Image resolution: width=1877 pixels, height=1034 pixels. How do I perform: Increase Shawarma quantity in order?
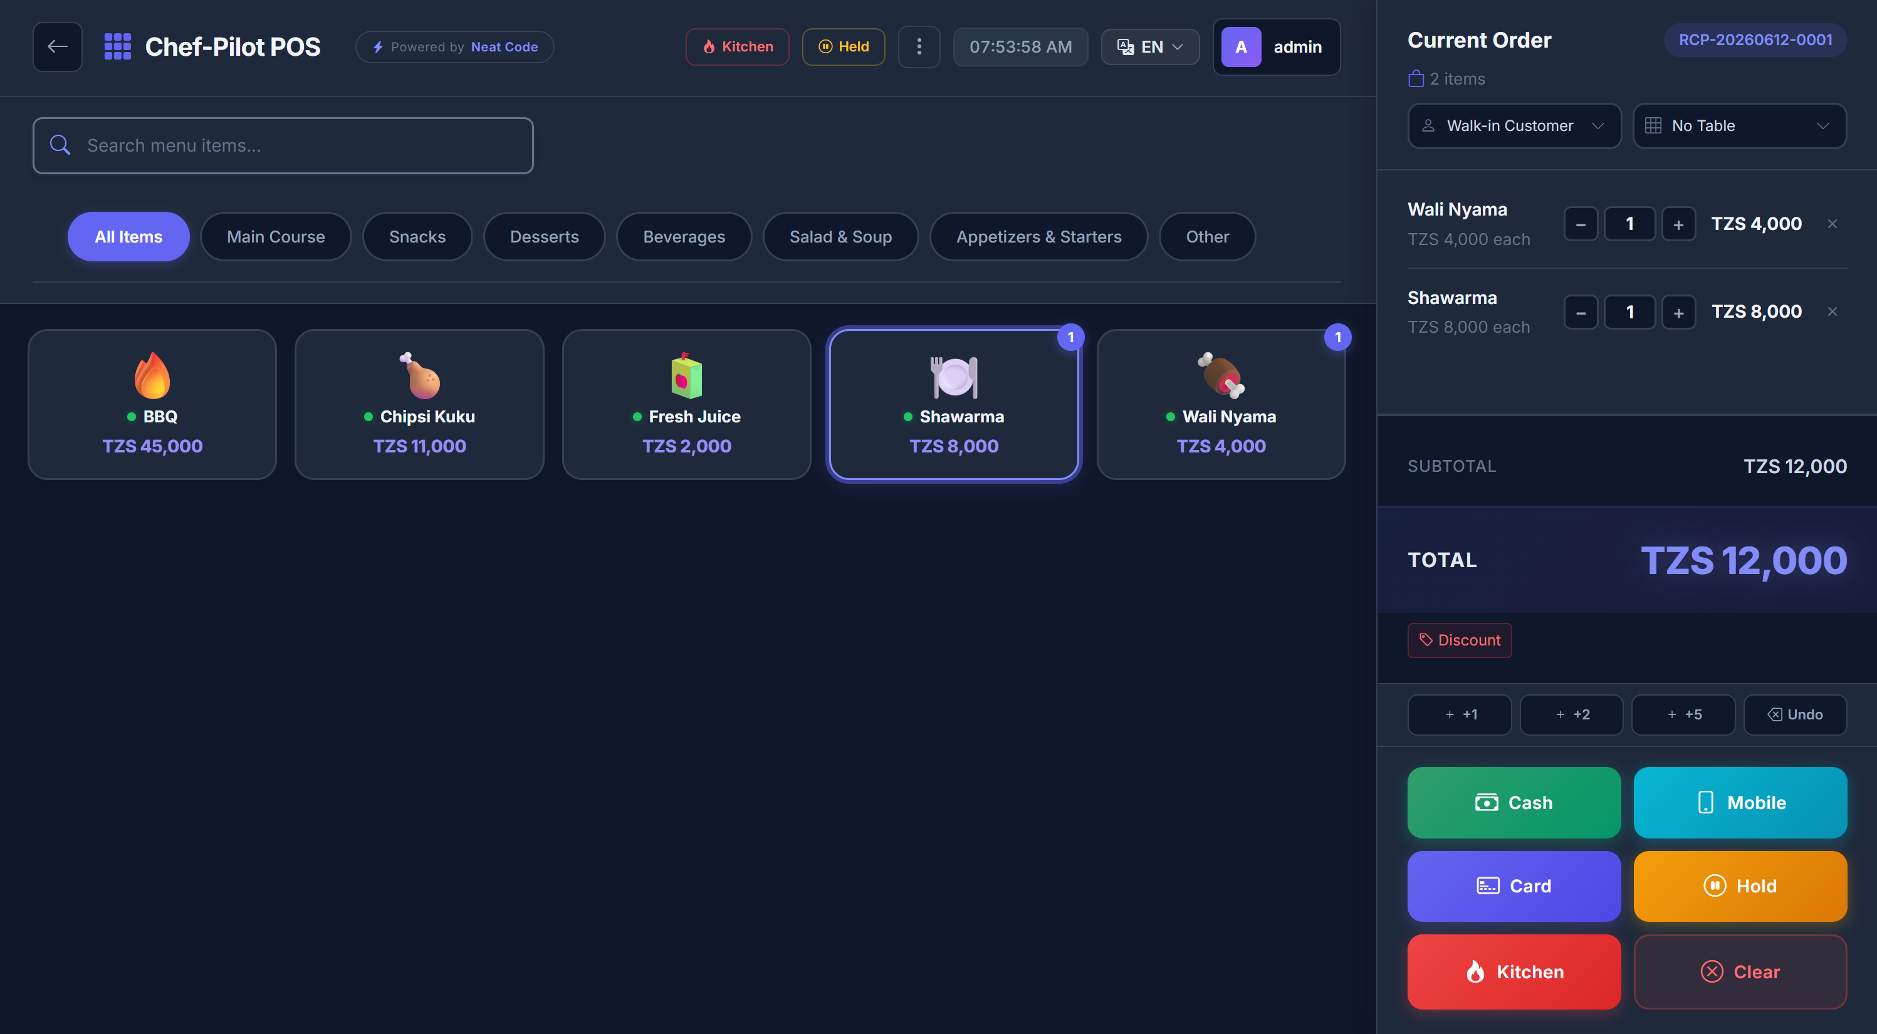point(1678,313)
